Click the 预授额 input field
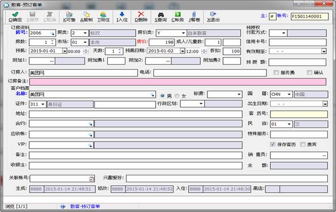 (297, 62)
